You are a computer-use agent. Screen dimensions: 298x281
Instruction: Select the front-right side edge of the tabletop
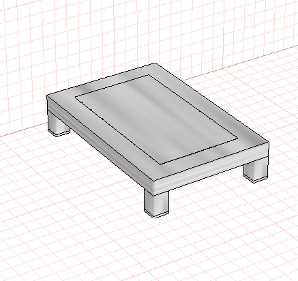click(211, 168)
